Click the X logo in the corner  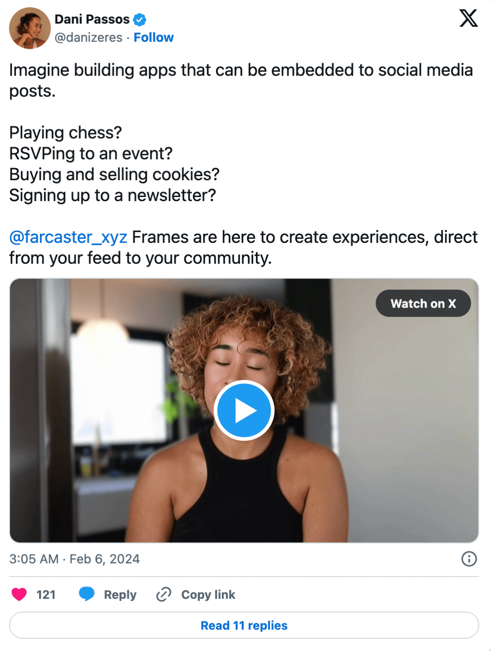[x=468, y=19]
